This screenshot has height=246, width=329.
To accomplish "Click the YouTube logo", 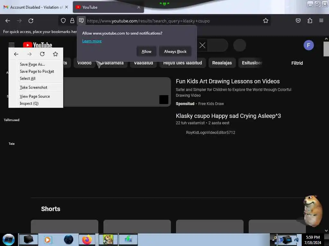I will pos(38,45).
